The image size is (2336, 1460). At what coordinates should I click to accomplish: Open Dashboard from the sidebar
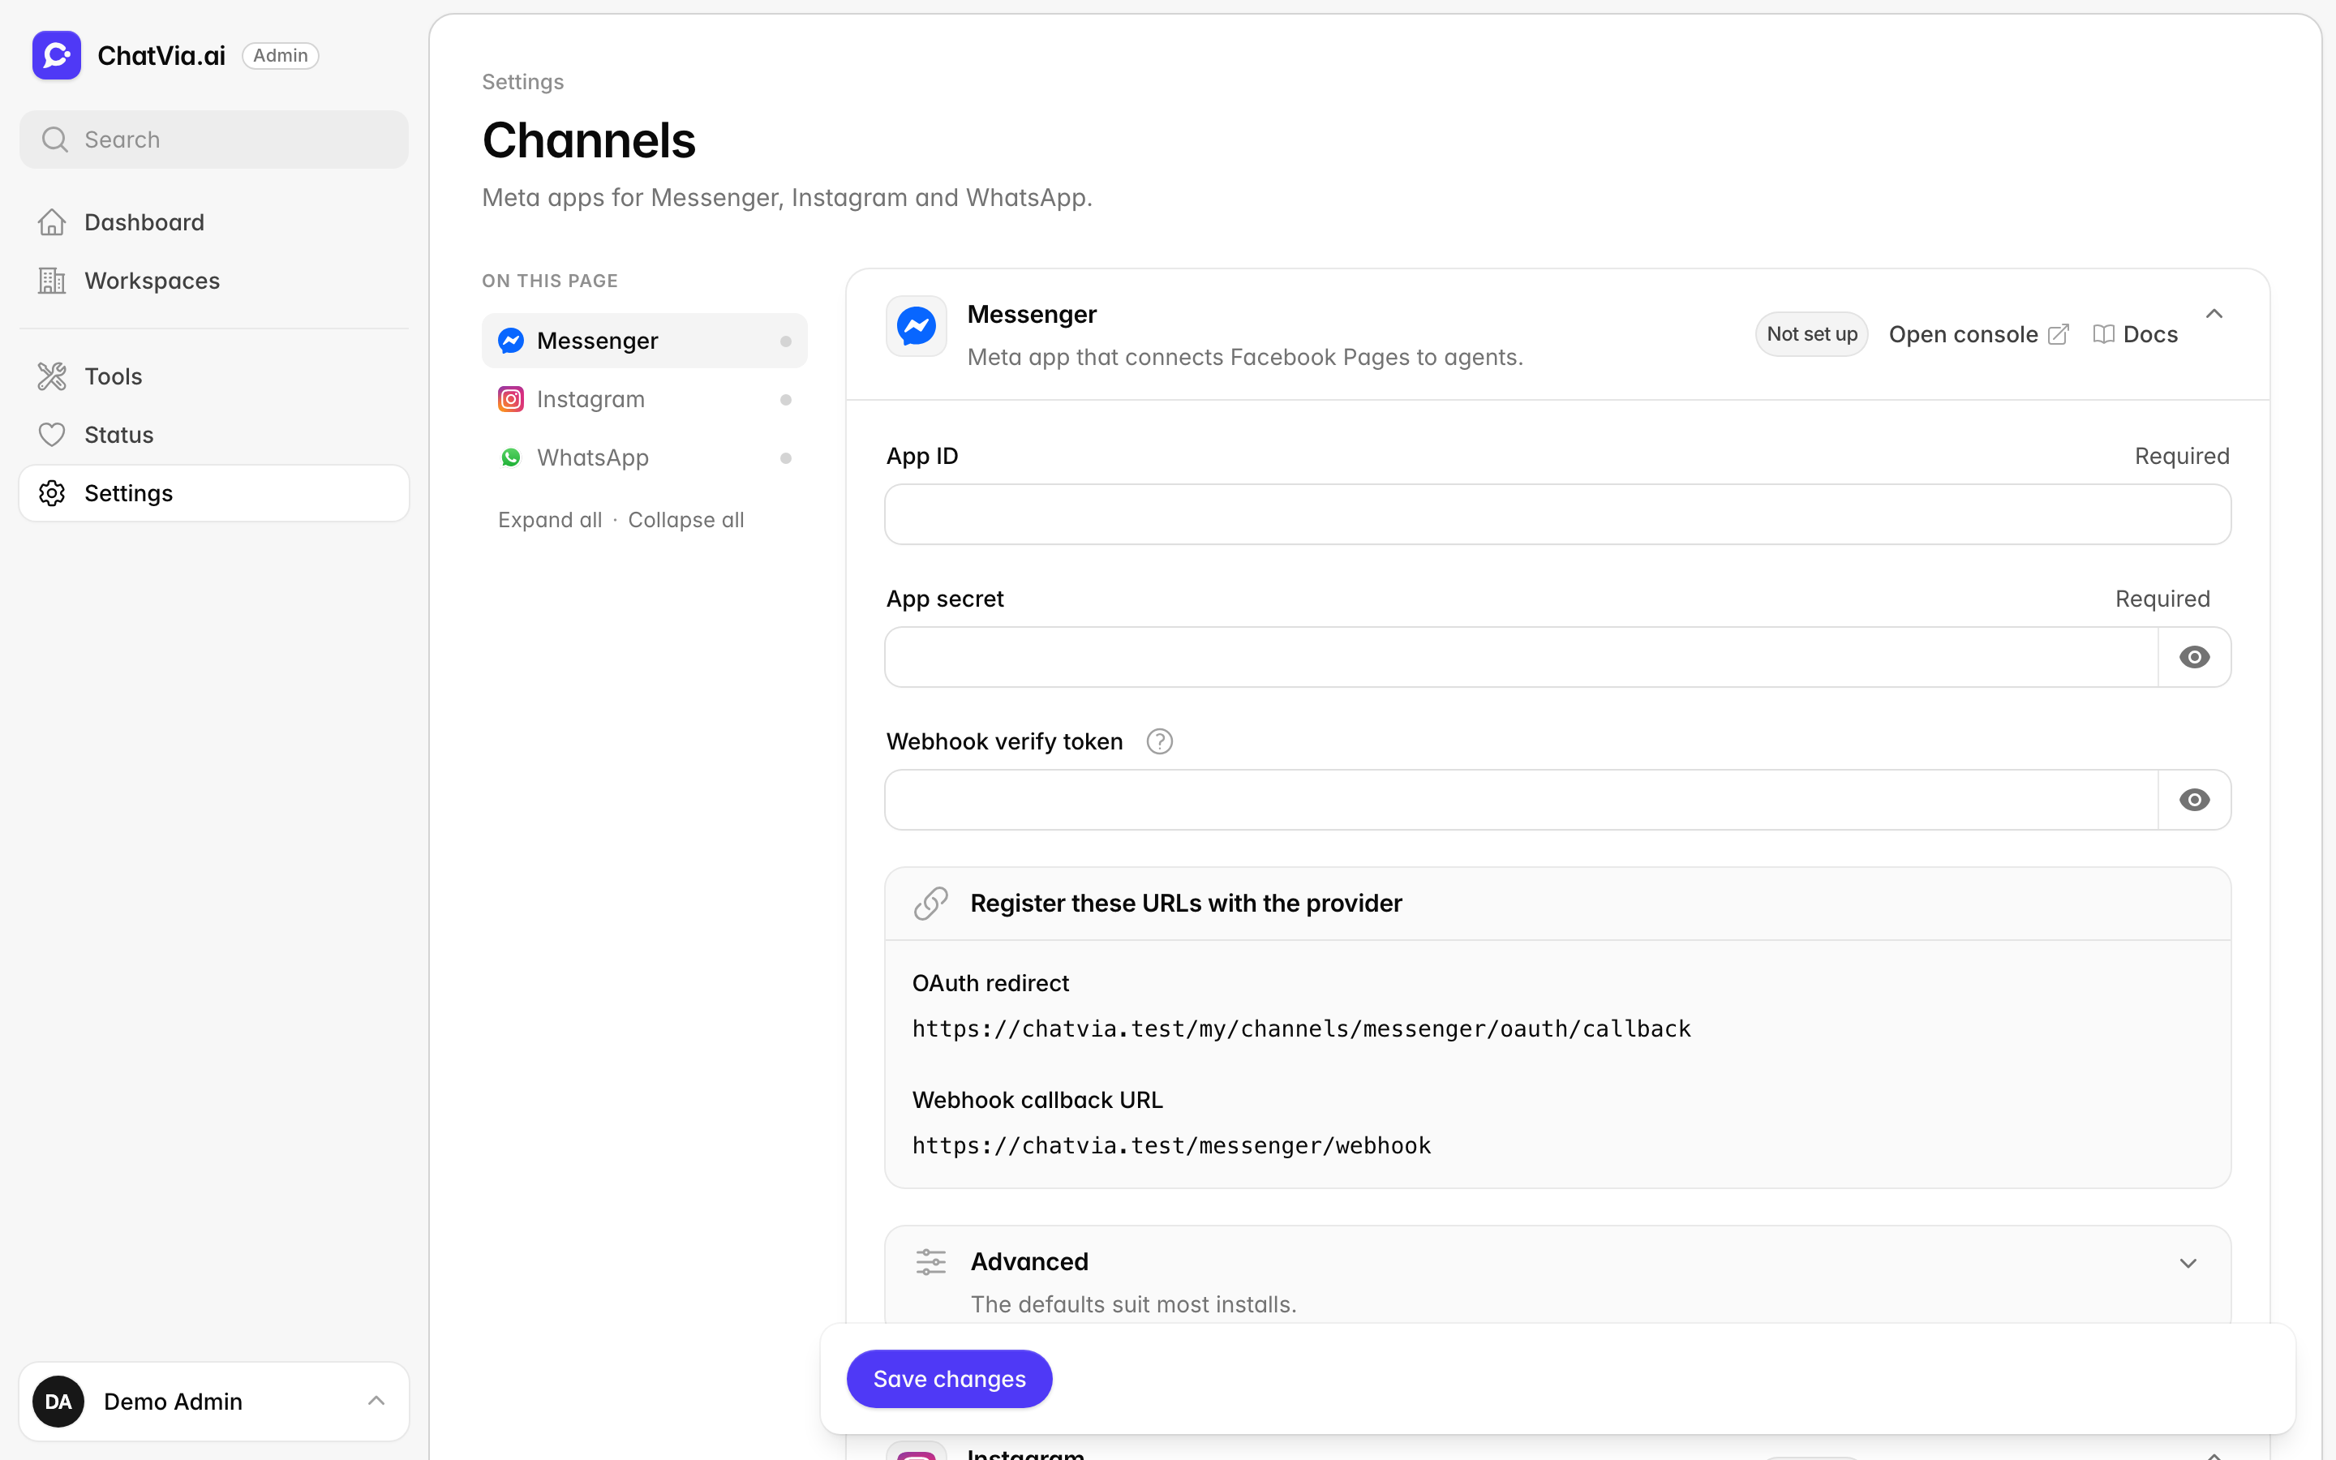[x=214, y=222]
